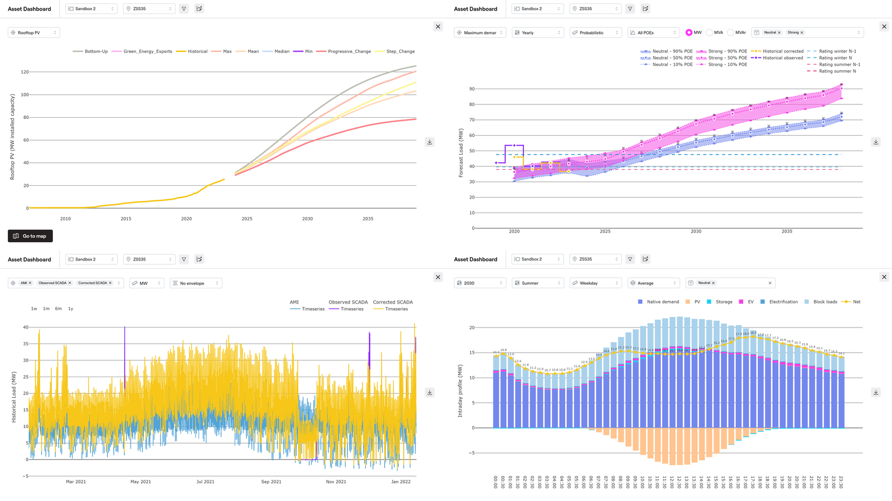This screenshot has width=892, height=501.
Task: Select the MVA unit radio button
Action: pyautogui.click(x=710, y=33)
